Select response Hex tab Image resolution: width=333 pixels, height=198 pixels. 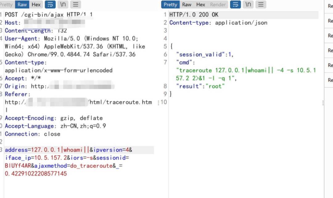pyautogui.click(x=201, y=4)
